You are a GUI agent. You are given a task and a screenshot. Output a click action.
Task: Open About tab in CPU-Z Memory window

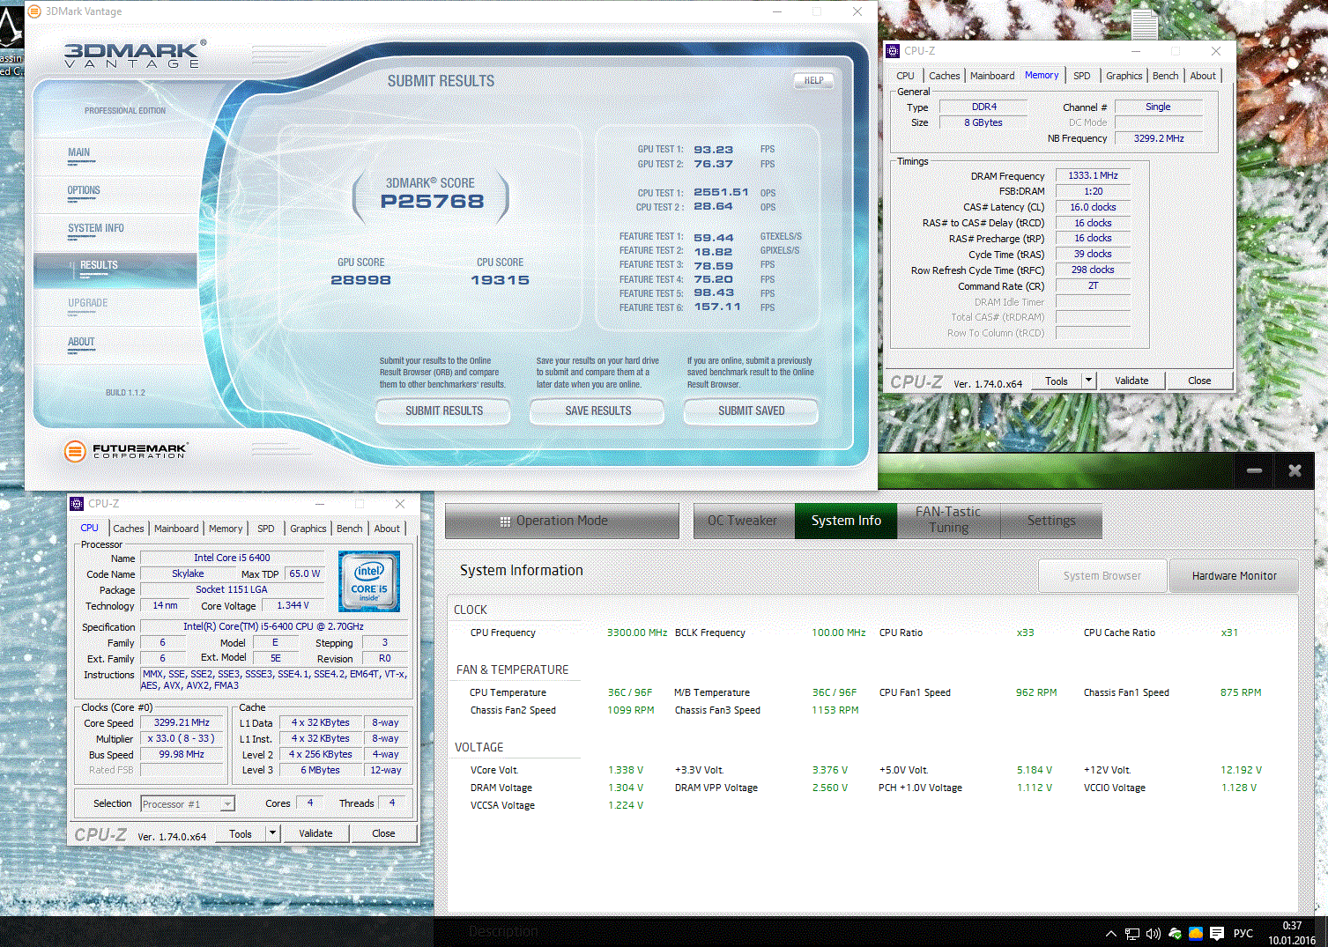tap(1203, 76)
